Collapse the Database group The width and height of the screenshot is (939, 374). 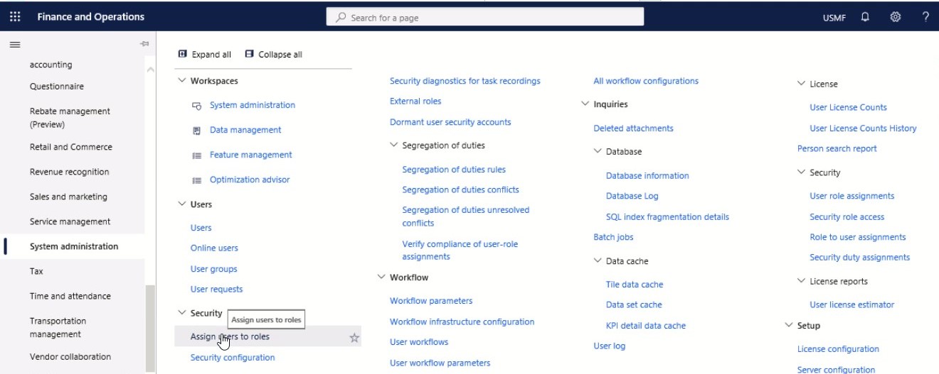coord(598,152)
